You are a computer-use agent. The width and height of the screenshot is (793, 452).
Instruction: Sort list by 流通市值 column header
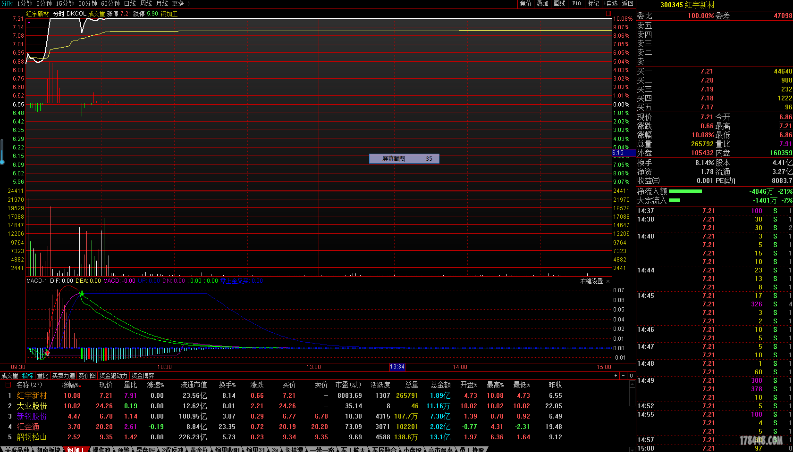coord(194,385)
